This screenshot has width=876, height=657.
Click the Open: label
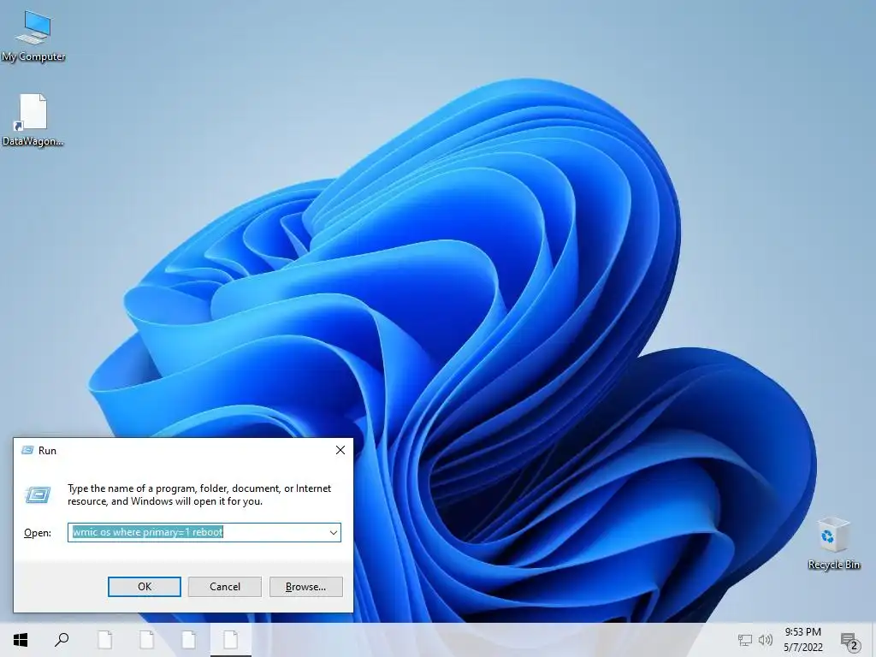pos(38,533)
